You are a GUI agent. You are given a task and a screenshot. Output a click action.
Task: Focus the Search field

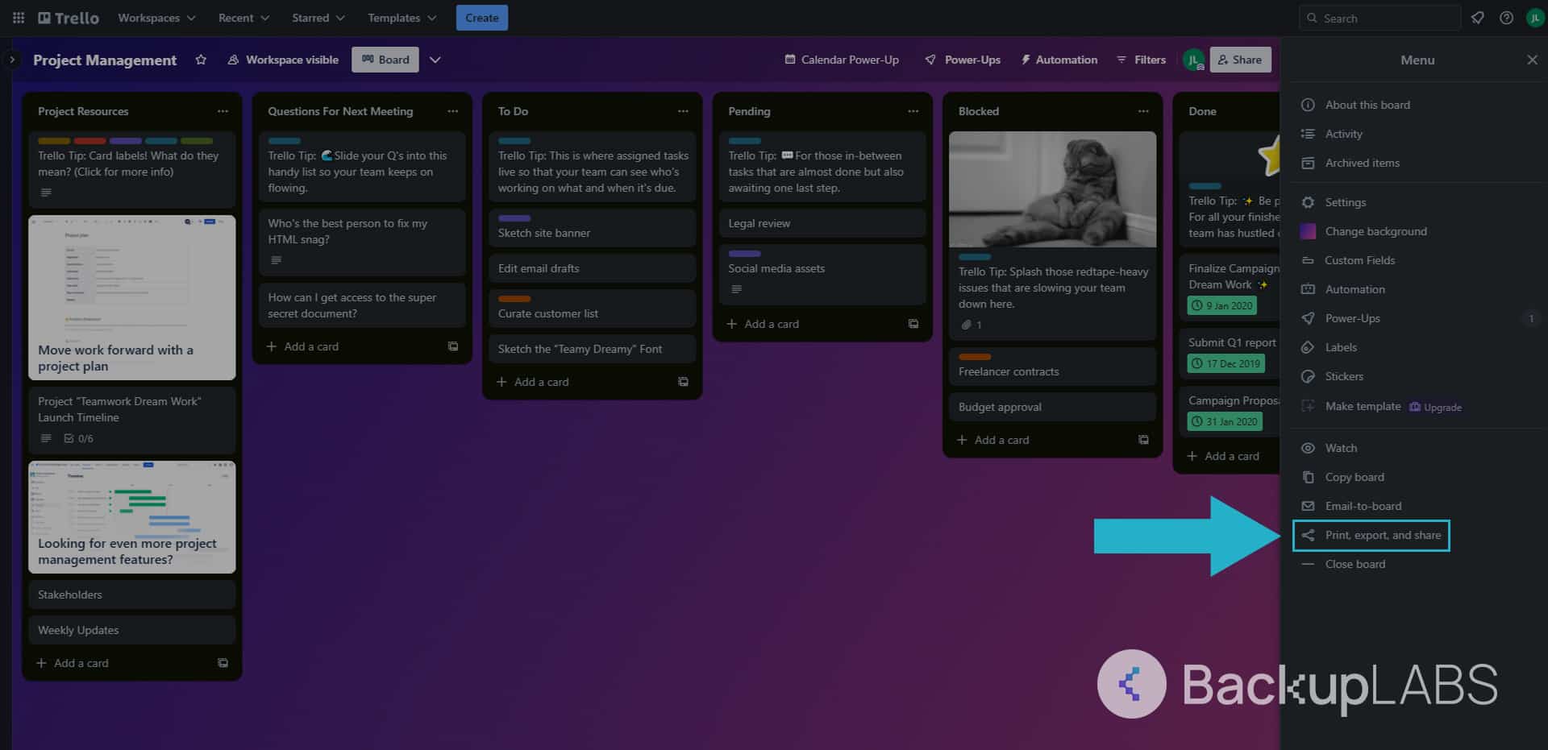pos(1379,18)
